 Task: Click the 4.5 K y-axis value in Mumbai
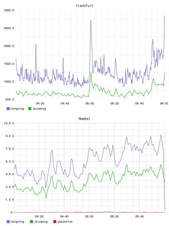point(10,174)
